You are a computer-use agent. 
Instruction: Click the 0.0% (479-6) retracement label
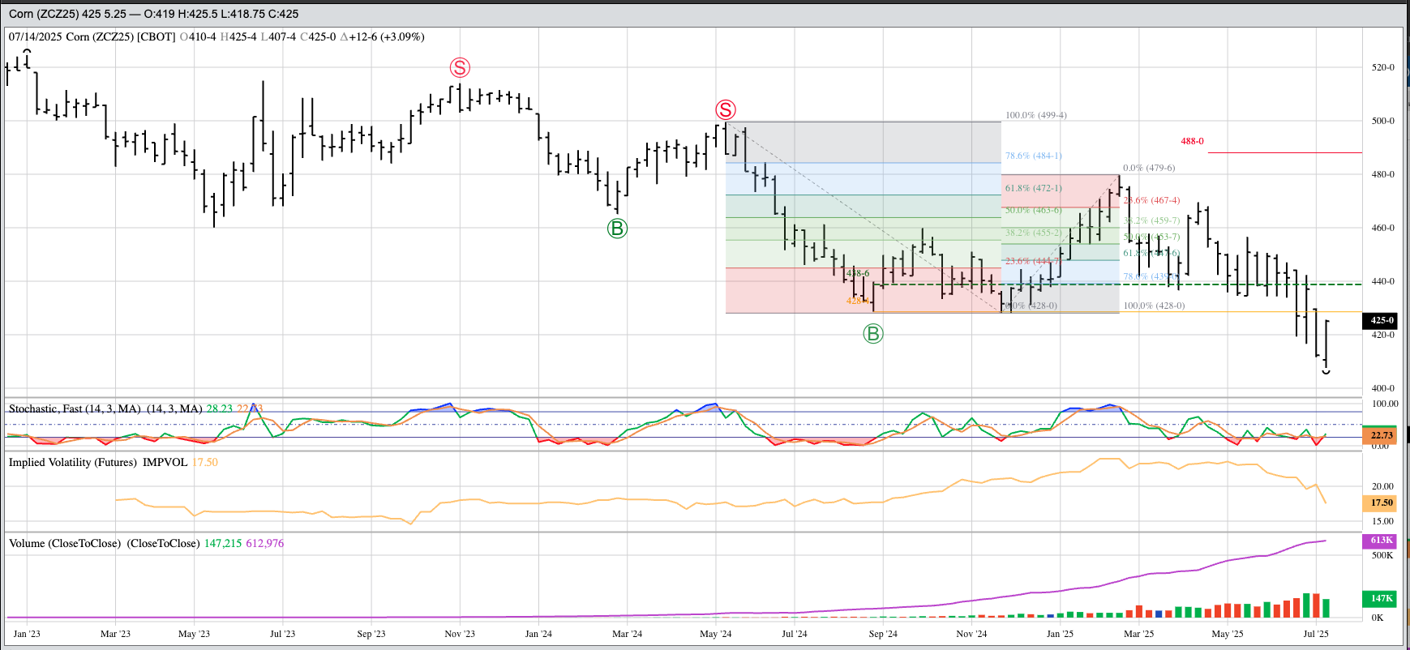click(1148, 168)
